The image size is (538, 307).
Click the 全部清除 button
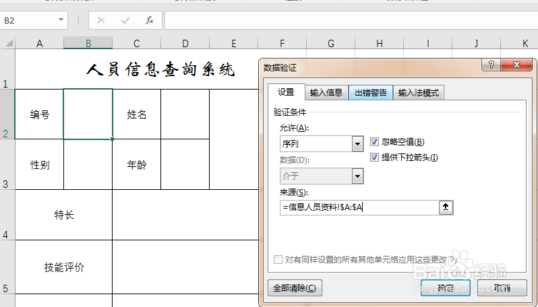[x=295, y=288]
